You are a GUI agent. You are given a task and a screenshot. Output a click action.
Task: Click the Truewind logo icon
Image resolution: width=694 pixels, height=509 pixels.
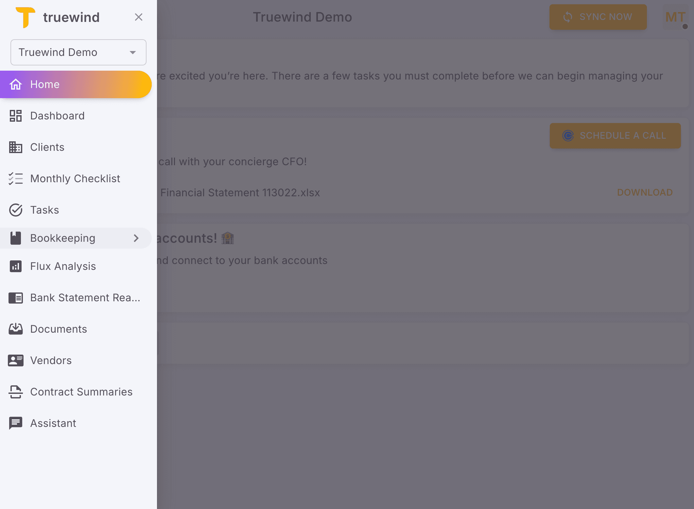coord(26,17)
